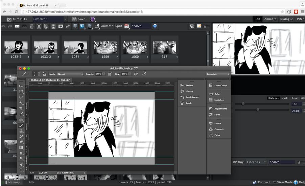Select the Lasso tool in Photoshop toolbar
305x186 pixels.
[x=21, y=97]
